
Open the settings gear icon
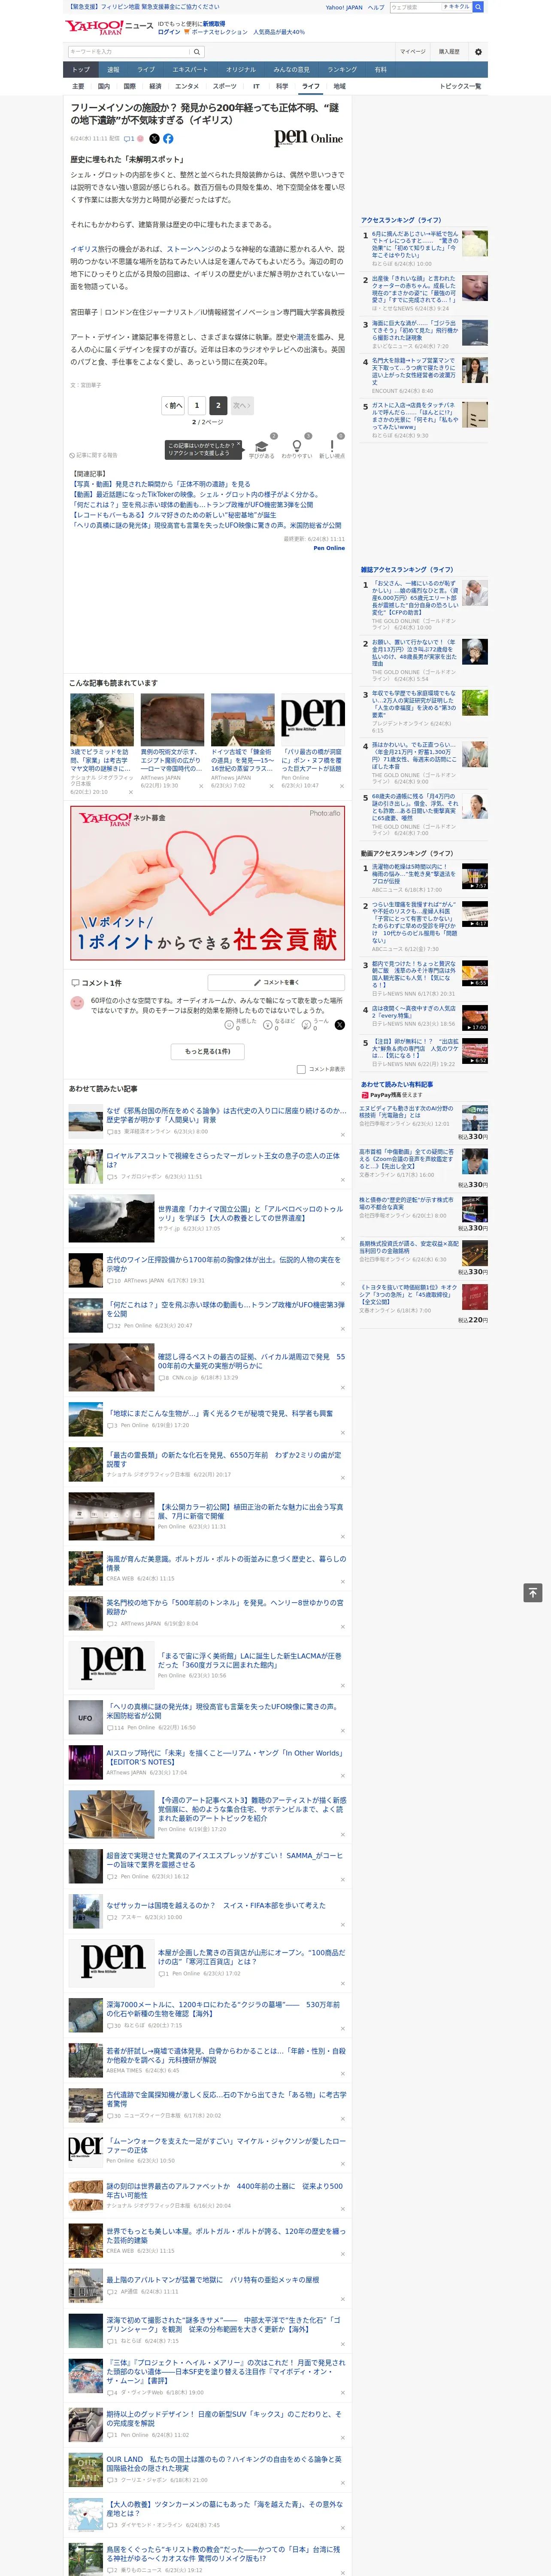click(x=478, y=52)
